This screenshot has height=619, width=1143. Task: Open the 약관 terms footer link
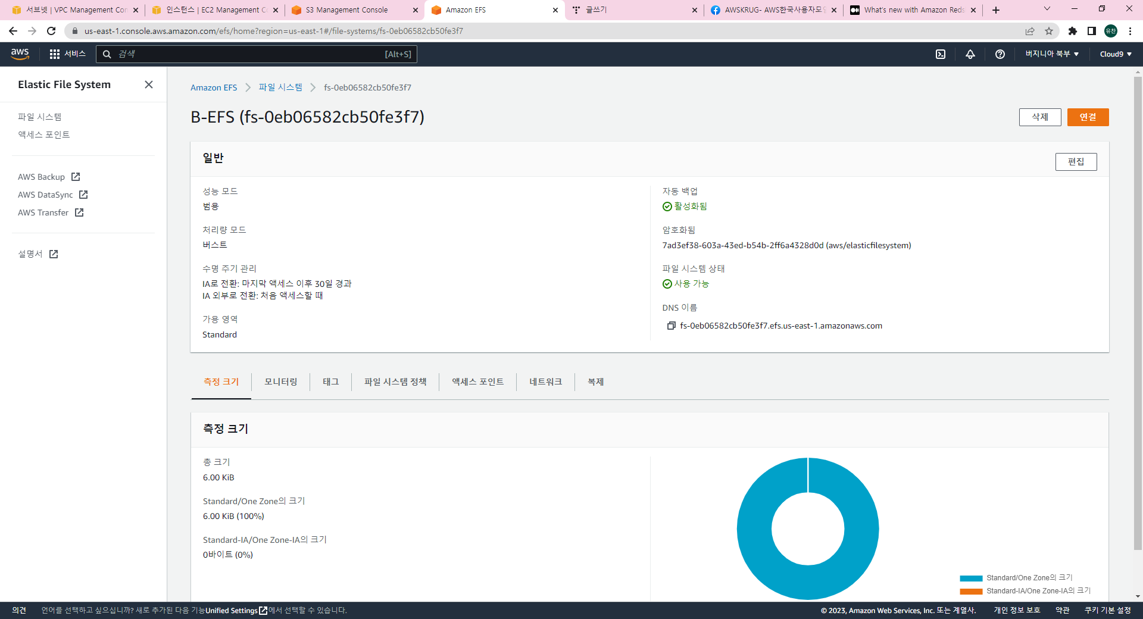[x=1063, y=611]
